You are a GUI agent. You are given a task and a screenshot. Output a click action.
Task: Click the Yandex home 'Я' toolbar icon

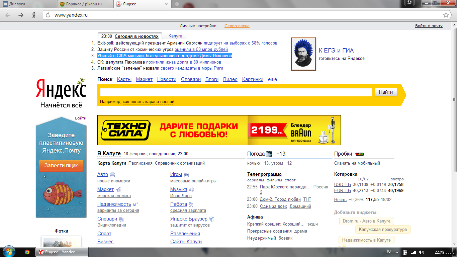click(34, 15)
